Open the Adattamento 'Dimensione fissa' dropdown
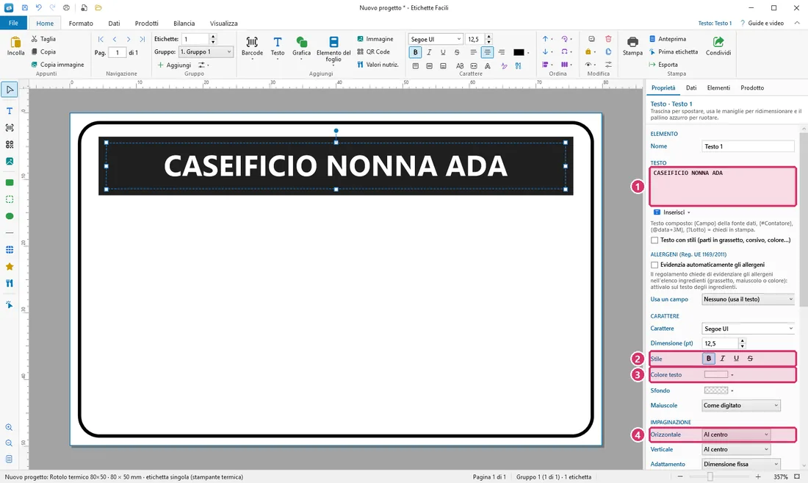The width and height of the screenshot is (808, 483). (x=741, y=464)
